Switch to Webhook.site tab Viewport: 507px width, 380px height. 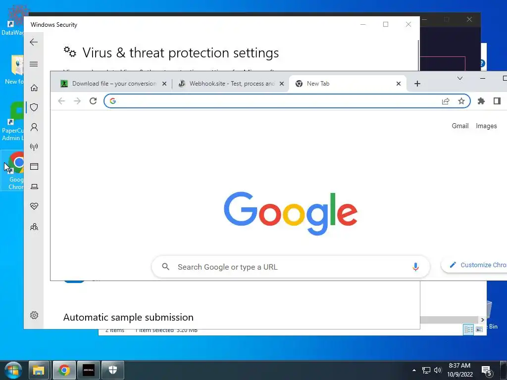click(231, 84)
